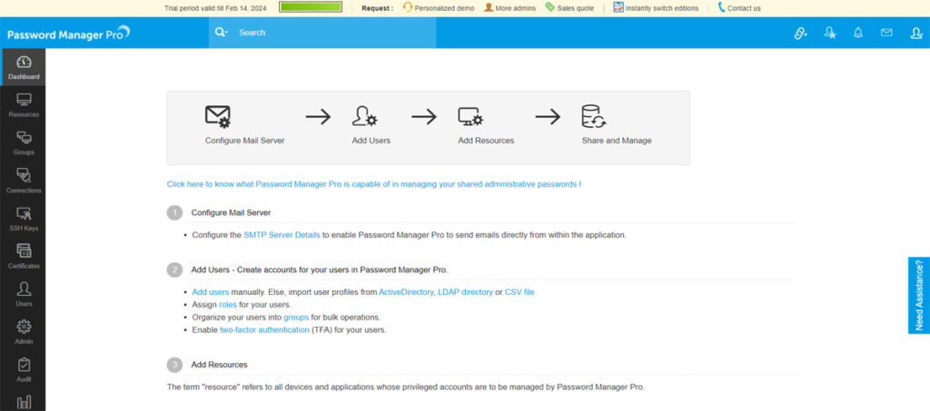
Task: Open the Certificates sidebar section
Action: 24,256
